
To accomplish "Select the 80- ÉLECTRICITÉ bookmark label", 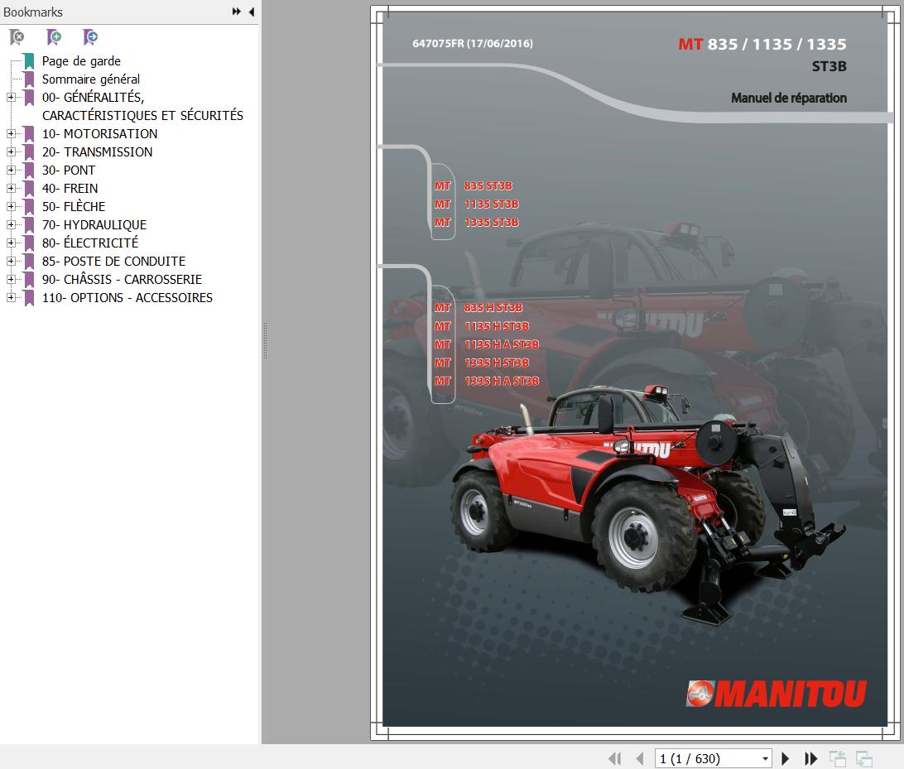I will click(x=90, y=243).
